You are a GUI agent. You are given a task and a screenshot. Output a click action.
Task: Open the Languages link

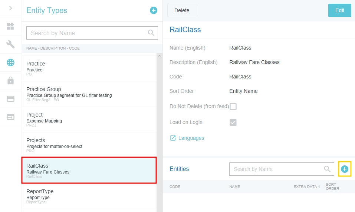pos(191,138)
